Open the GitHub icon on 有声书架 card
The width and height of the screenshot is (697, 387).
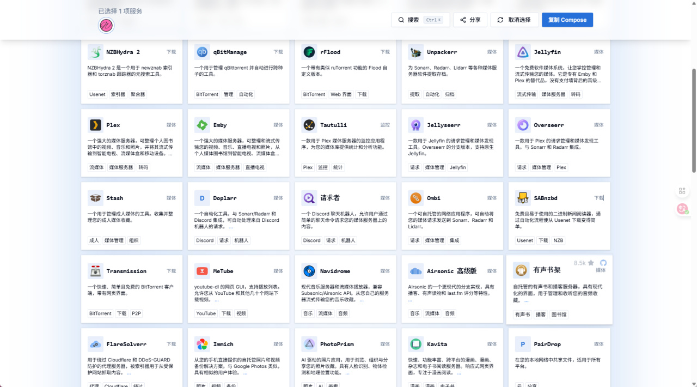click(603, 263)
